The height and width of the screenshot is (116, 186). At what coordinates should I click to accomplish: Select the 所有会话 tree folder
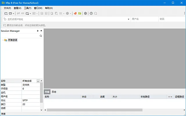coord(12,40)
